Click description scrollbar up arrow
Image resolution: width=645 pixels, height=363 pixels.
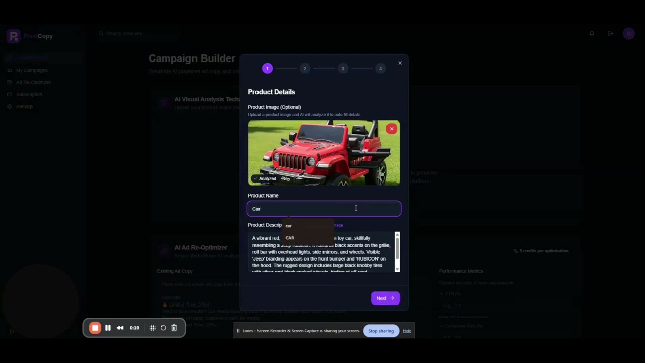click(x=397, y=234)
